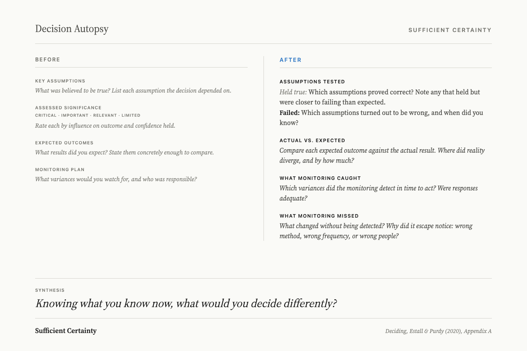The image size is (527, 351).
Task: Choose the LIMITED significance rating
Action: tap(131, 115)
